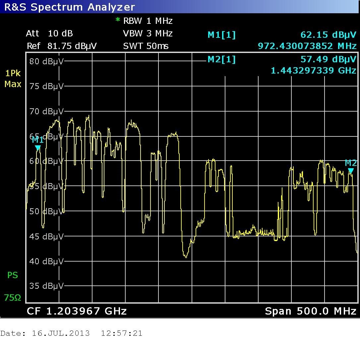Screen dimensions: 360x349
Task: Open the RBW 1 MHz setting
Action: click(148, 21)
